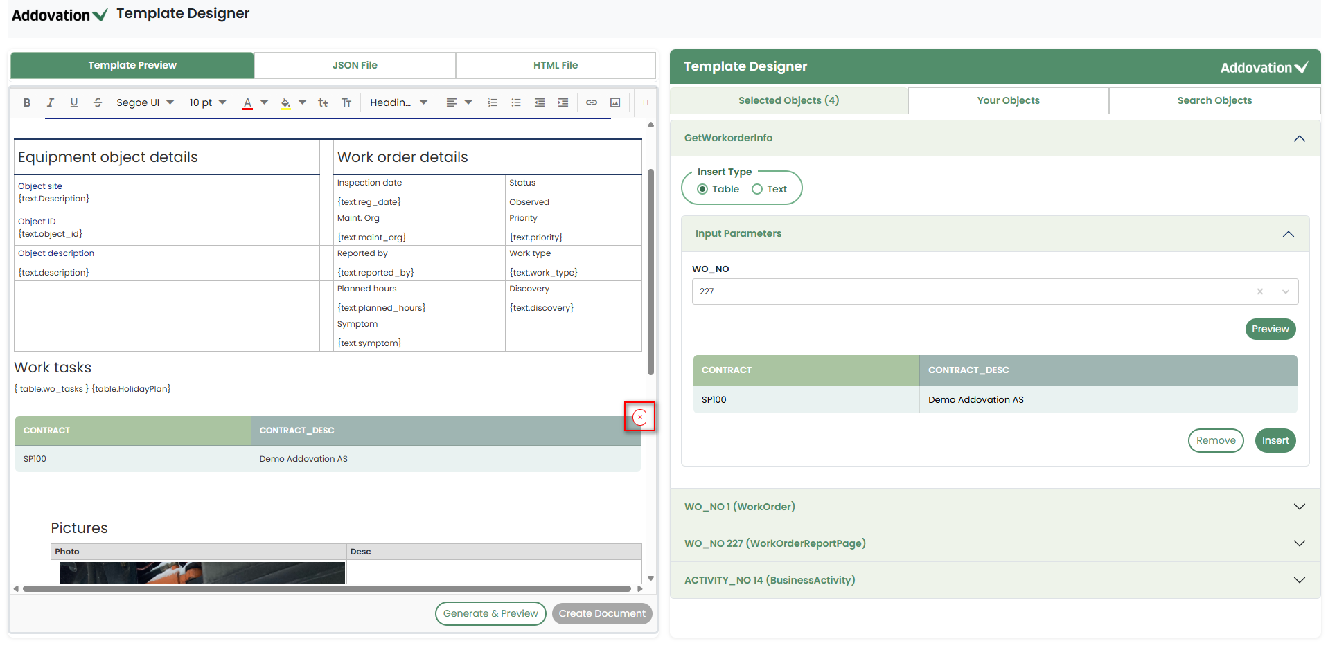The height and width of the screenshot is (650, 1328).
Task: Select the Text insert type
Action: (757, 189)
